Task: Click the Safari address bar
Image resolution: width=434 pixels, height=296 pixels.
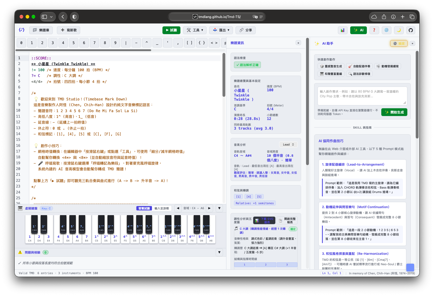Action: coord(217,17)
